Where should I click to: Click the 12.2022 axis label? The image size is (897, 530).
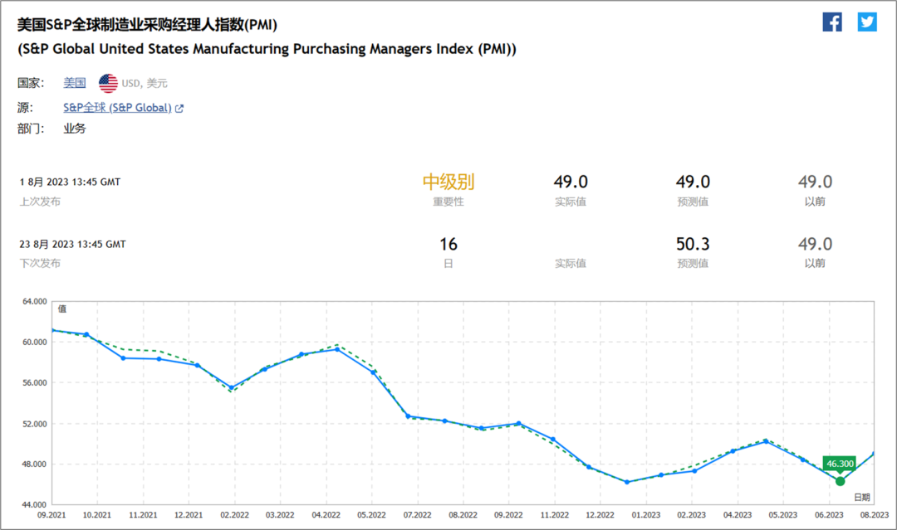pos(600,515)
